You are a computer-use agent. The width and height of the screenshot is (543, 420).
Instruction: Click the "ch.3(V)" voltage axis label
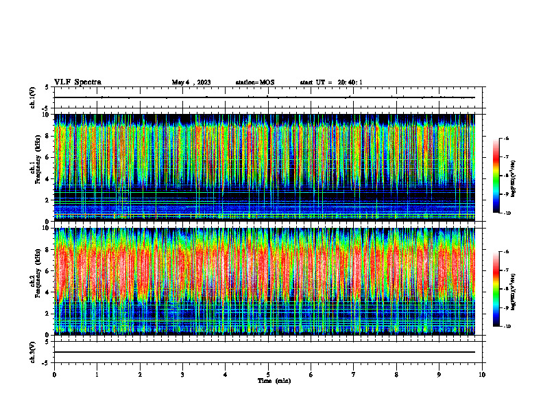tap(33, 352)
